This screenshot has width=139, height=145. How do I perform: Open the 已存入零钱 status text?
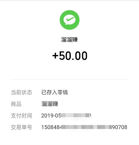(x=55, y=92)
